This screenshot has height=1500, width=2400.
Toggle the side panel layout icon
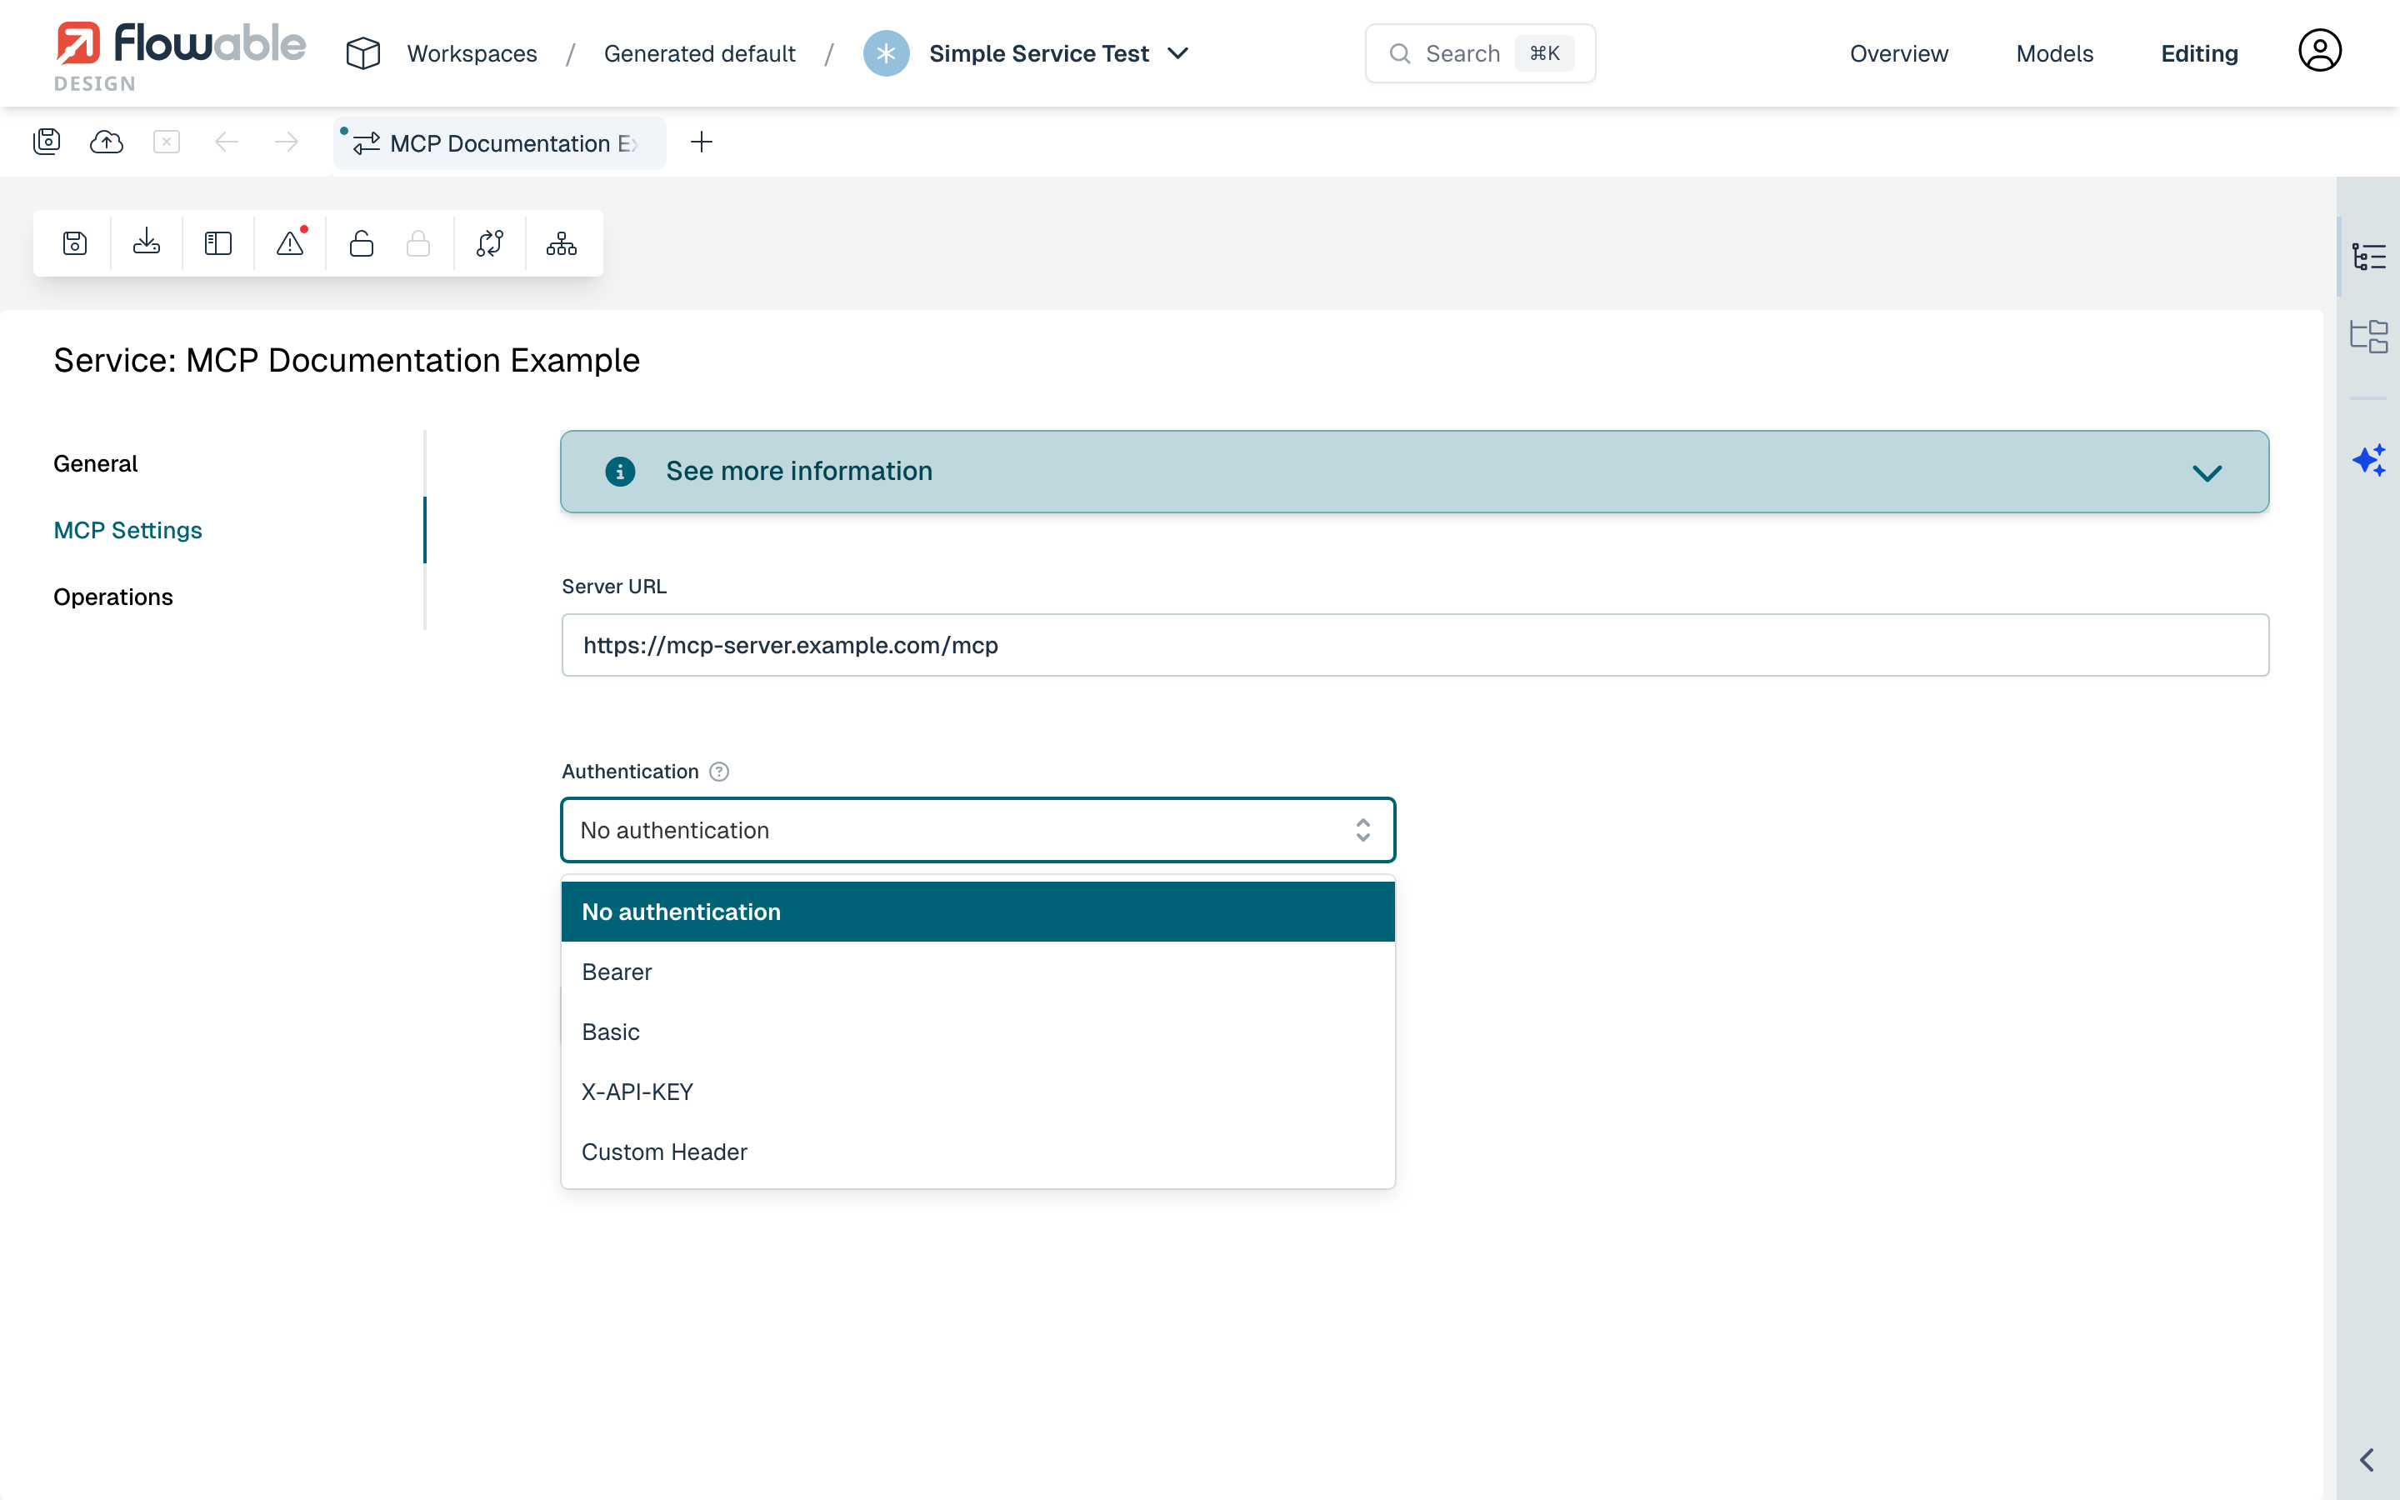tap(217, 243)
